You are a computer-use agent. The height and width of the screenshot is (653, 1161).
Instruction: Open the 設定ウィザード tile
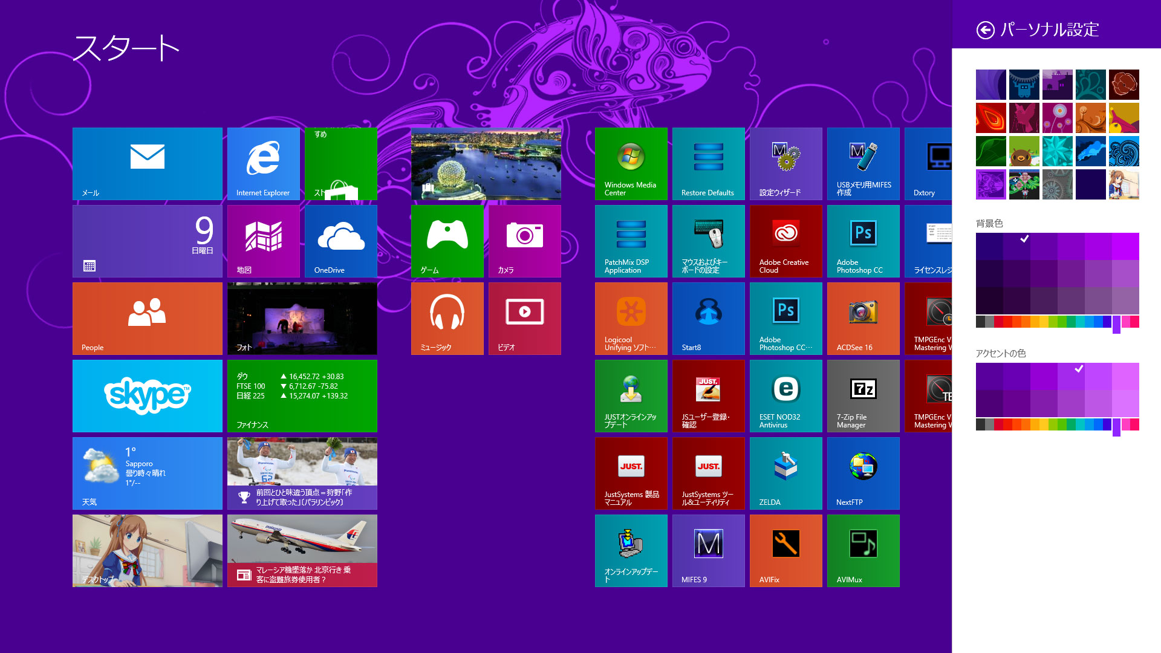click(786, 164)
